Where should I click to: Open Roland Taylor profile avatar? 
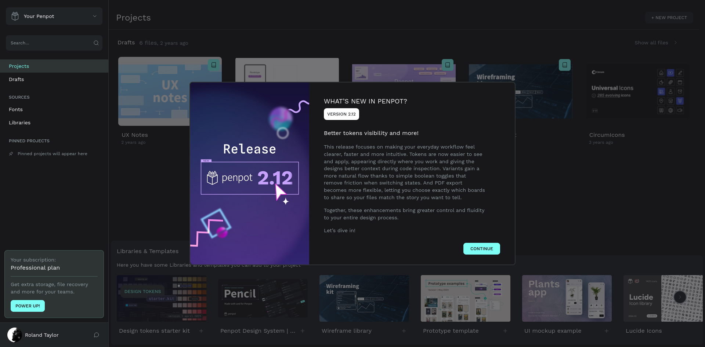[15, 335]
